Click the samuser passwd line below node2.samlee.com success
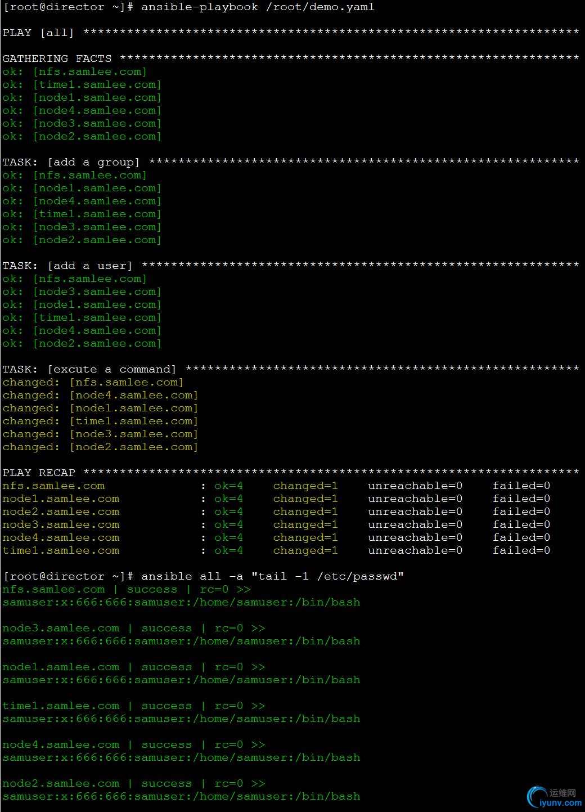This screenshot has width=585, height=812. coord(181,796)
